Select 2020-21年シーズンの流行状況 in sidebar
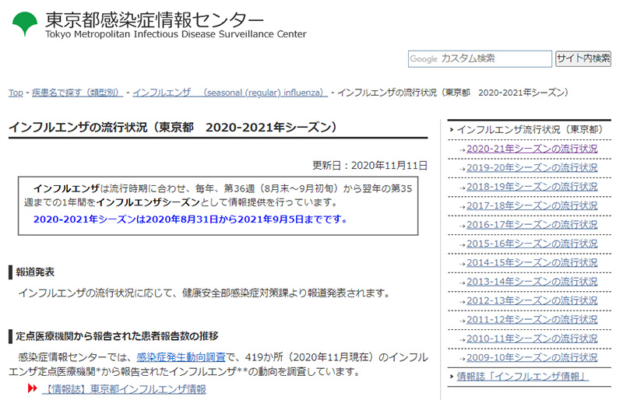Screen dimensions: 623x400 pyautogui.click(x=532, y=149)
